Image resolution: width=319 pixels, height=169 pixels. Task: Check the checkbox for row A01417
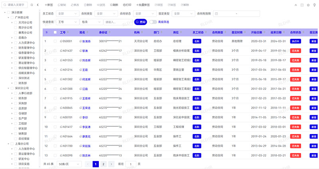coord(55,127)
